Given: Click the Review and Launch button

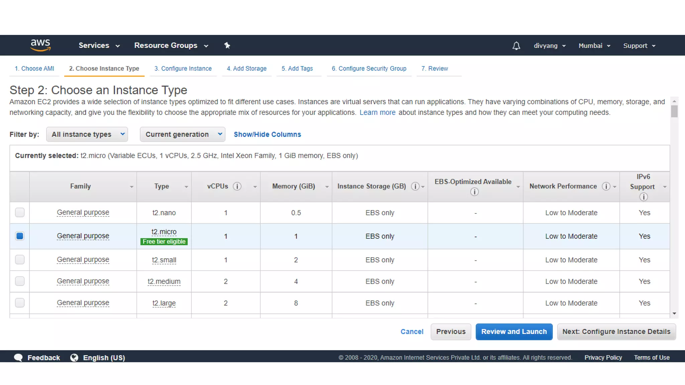Looking at the screenshot, I should [x=514, y=332].
